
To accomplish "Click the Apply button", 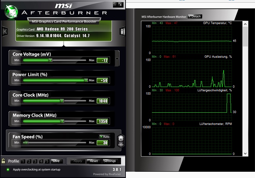I will (78, 161).
